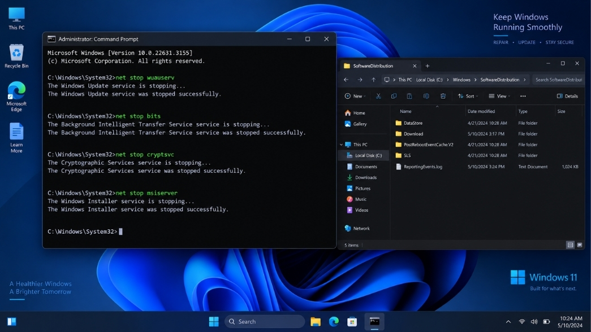The image size is (591, 332).
Task: Open the View dropdown in Explorer
Action: (499, 97)
